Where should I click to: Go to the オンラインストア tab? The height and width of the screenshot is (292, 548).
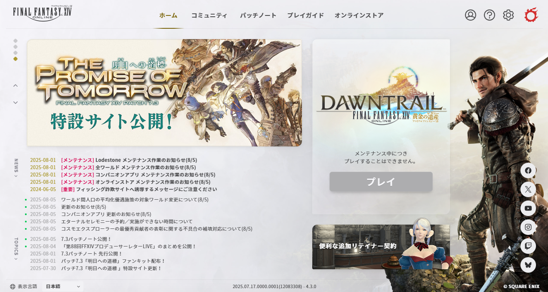[x=359, y=15]
